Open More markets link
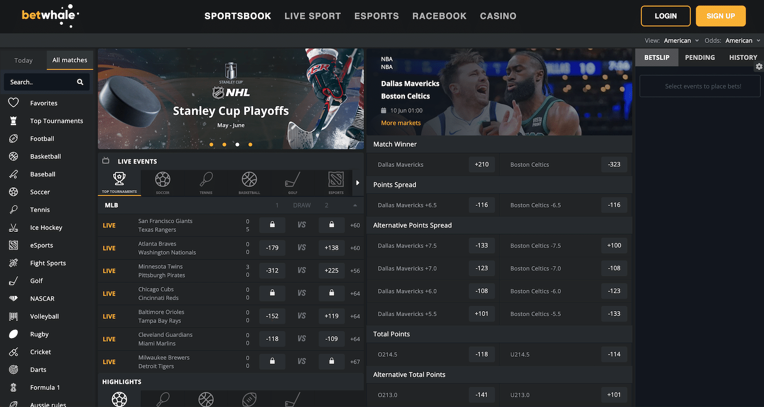This screenshot has height=407, width=764. pos(401,123)
